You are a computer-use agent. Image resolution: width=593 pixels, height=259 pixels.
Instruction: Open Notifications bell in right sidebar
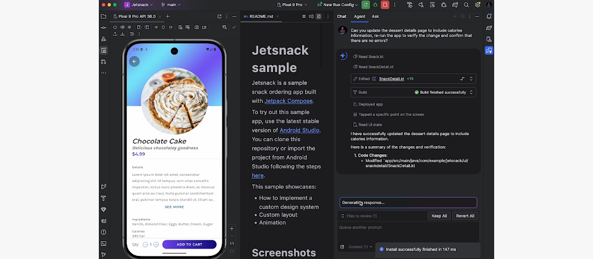[x=489, y=17]
